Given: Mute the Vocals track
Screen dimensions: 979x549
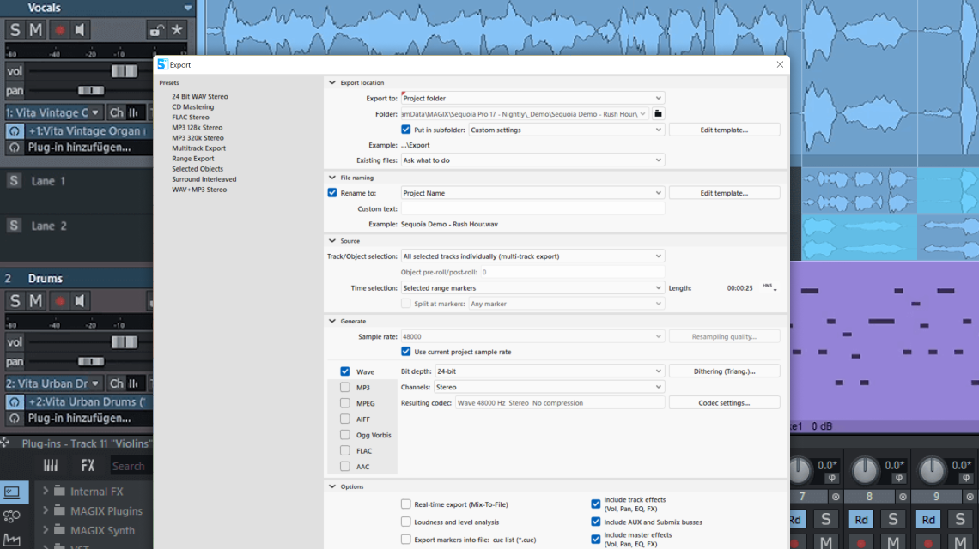Looking at the screenshot, I should click(x=36, y=29).
